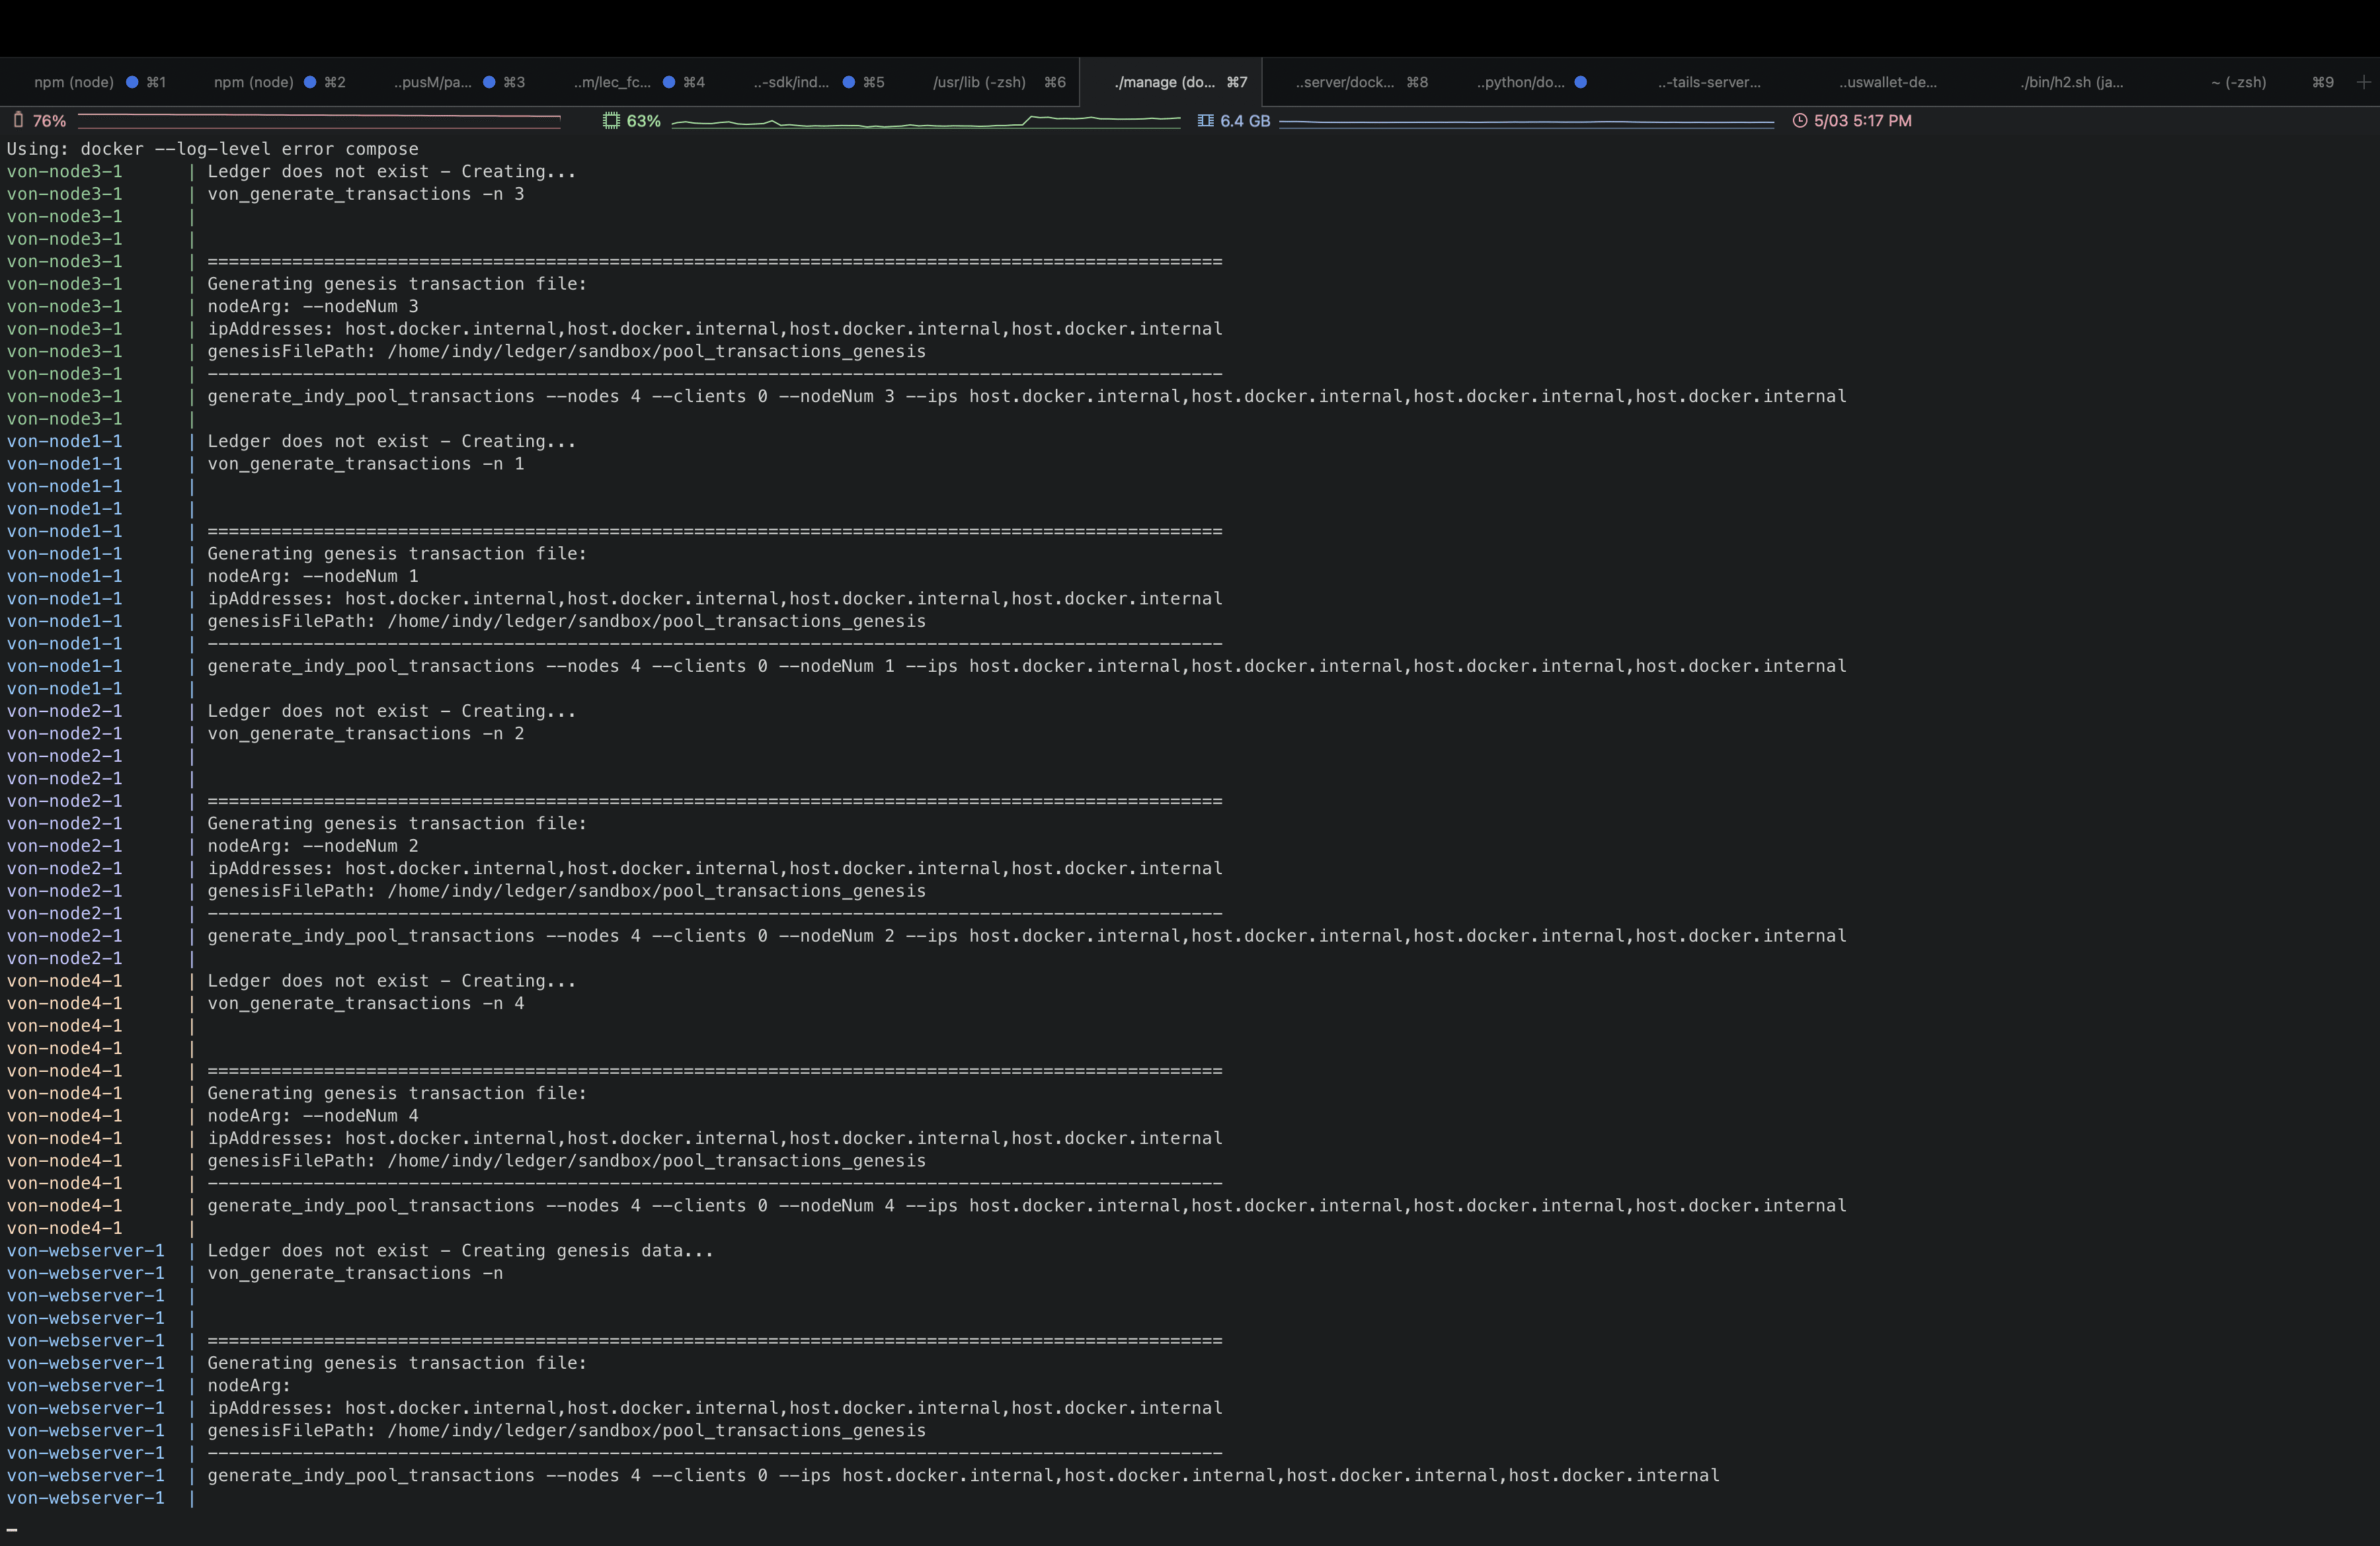Click the von-node1-1 'Ledger does not exist' line

pyautogui.click(x=392, y=441)
